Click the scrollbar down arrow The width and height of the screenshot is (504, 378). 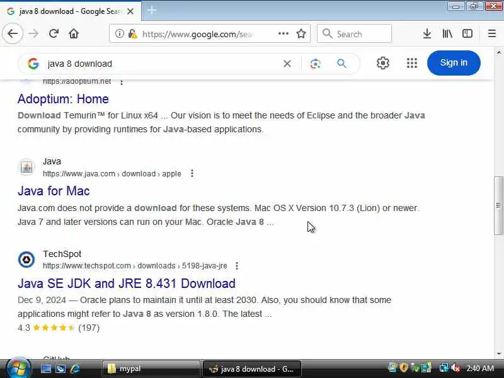498,354
